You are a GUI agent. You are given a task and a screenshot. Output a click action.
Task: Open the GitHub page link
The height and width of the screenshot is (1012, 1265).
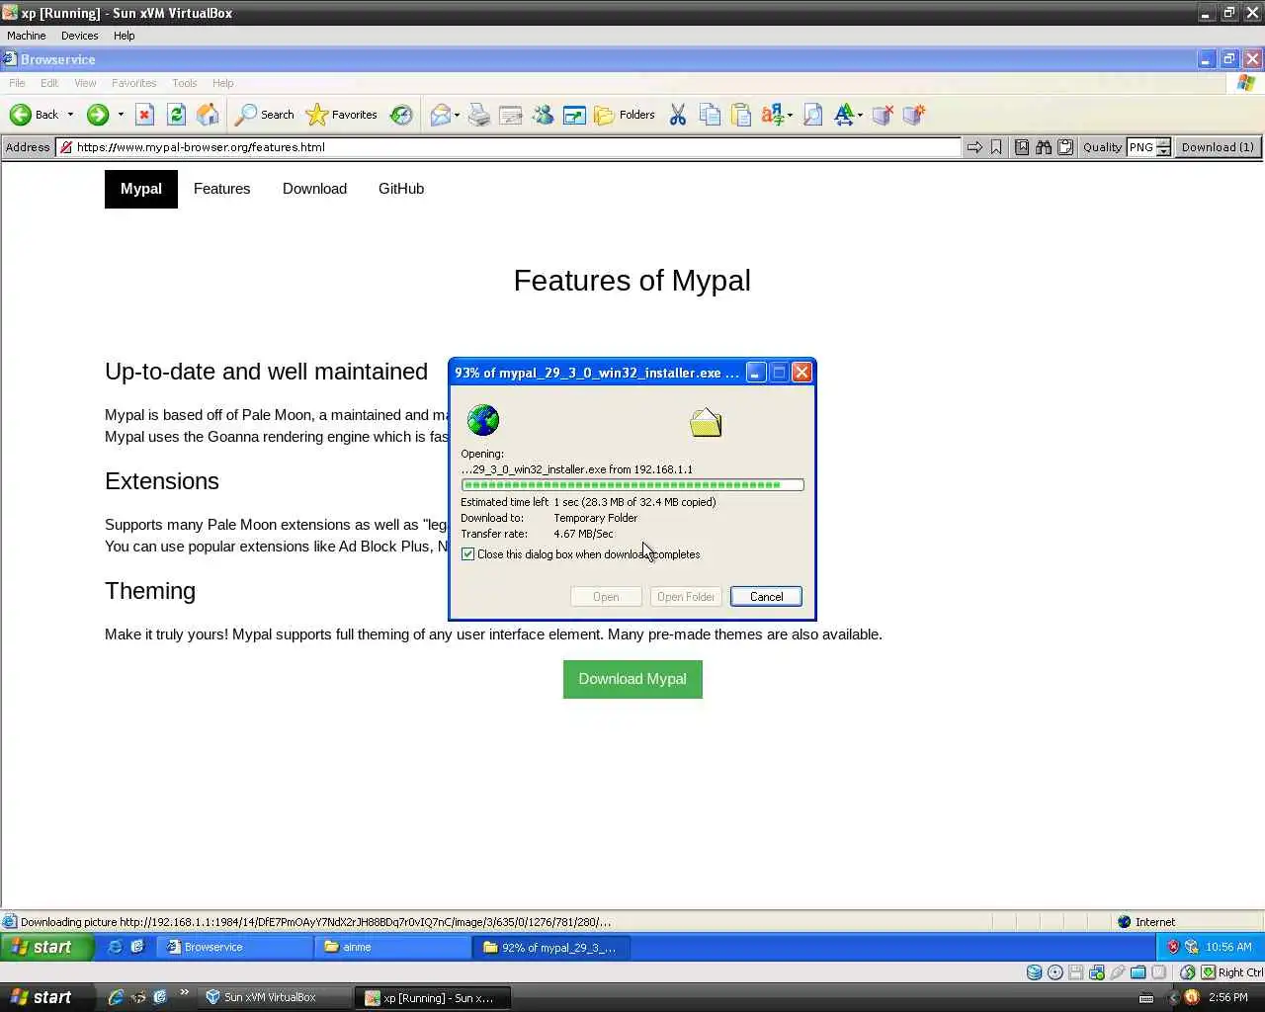pyautogui.click(x=401, y=189)
